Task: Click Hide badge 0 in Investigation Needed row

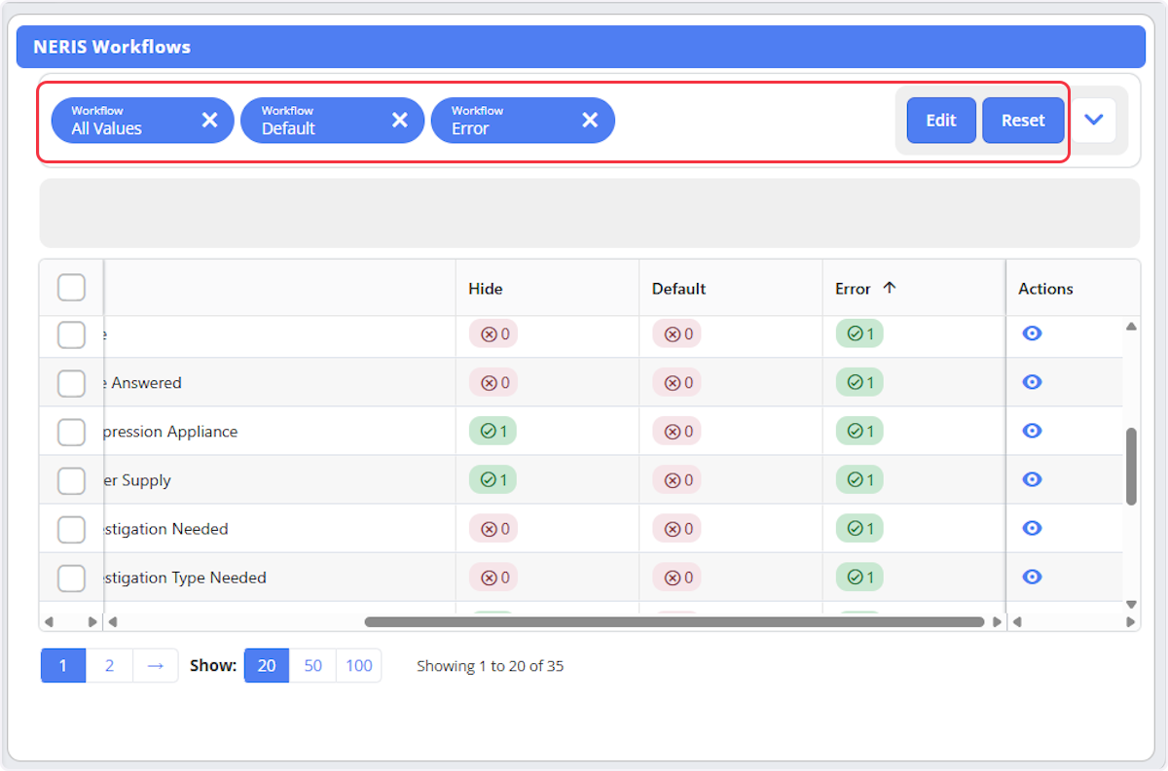Action: [493, 528]
